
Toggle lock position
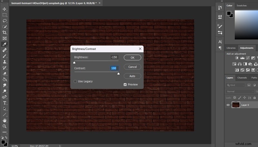tap(244, 98)
